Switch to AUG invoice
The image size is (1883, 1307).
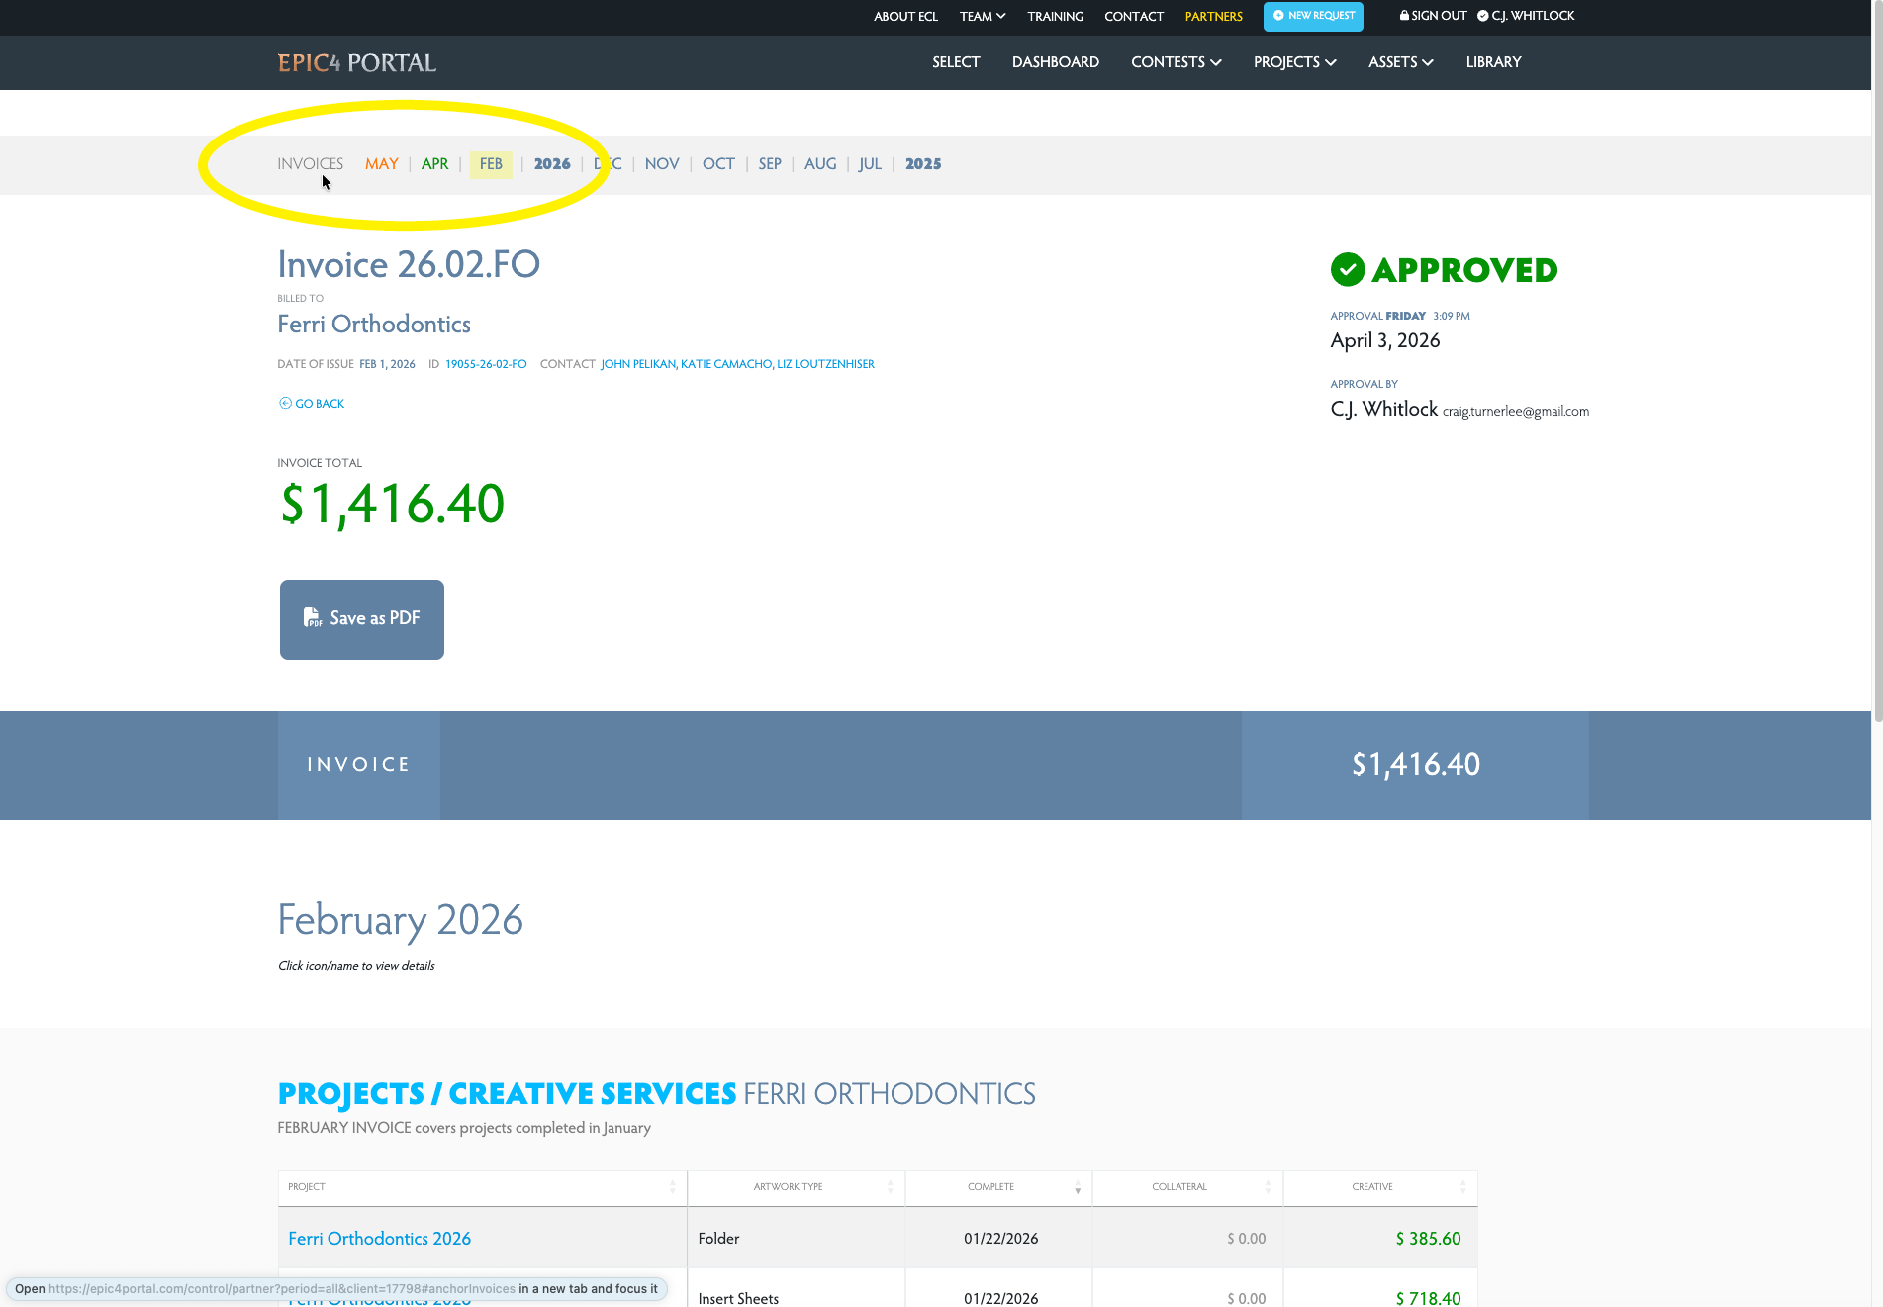(820, 164)
